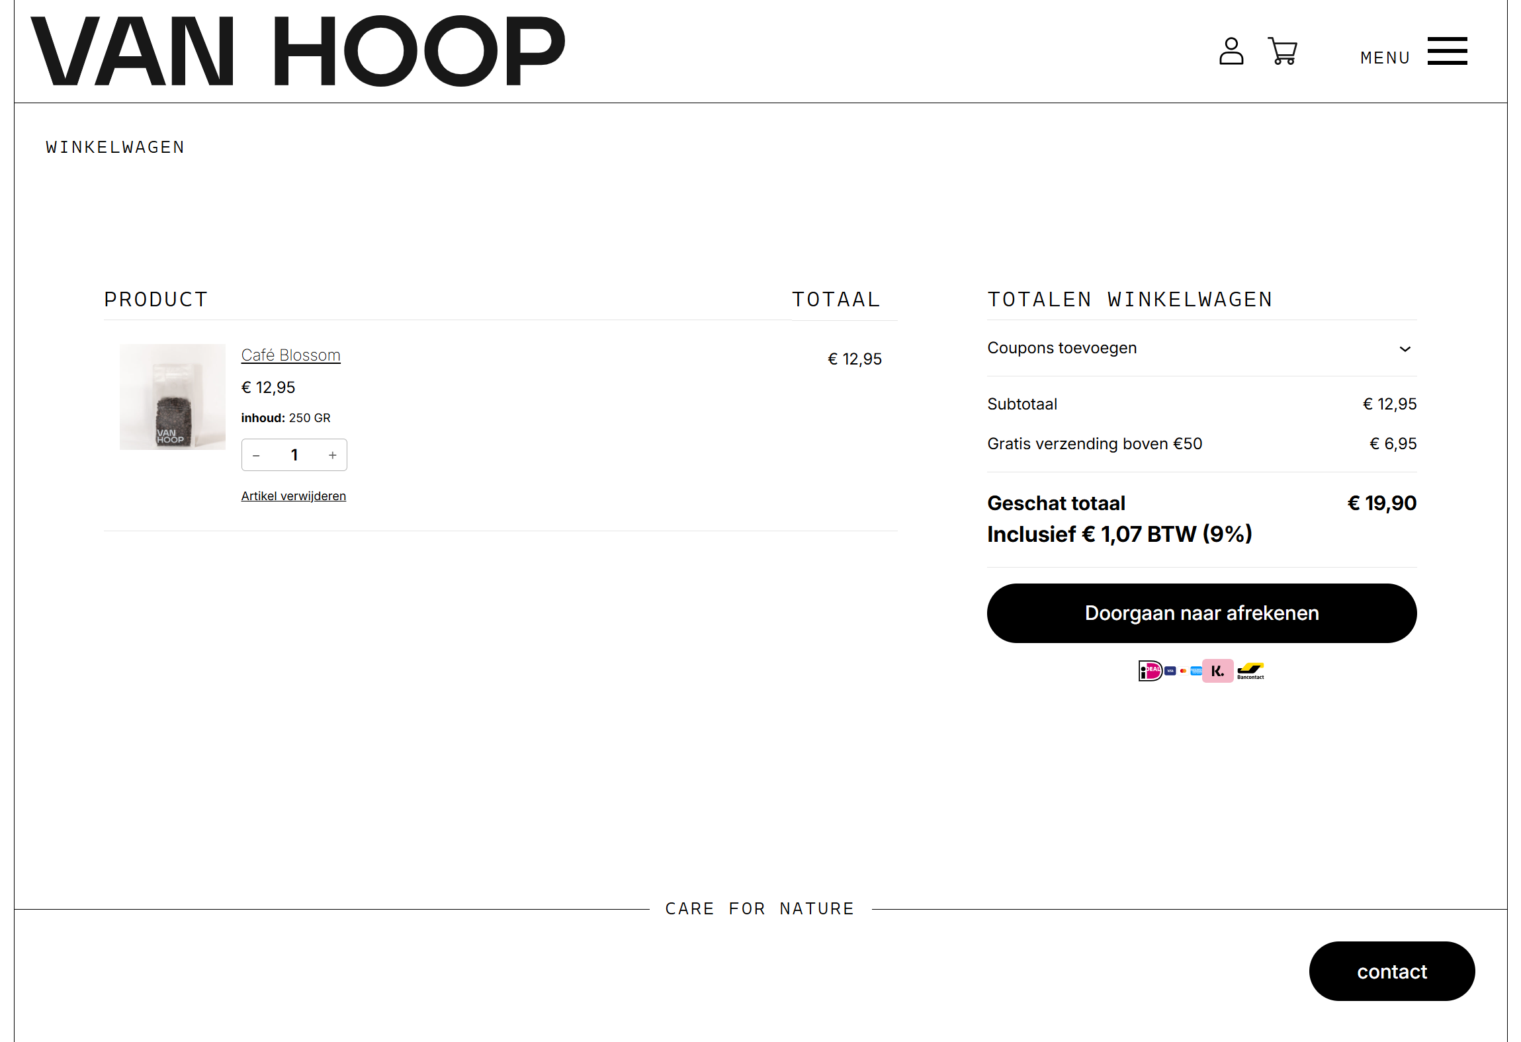Click the Mastercard payment icon

click(1183, 671)
